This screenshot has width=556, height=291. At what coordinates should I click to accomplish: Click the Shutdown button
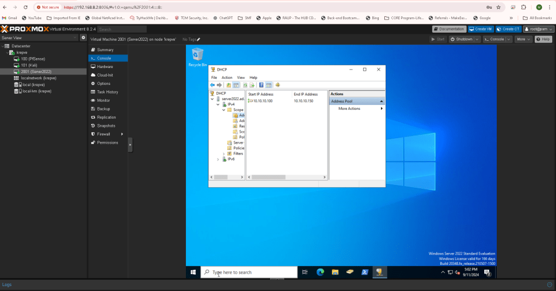coord(464,39)
